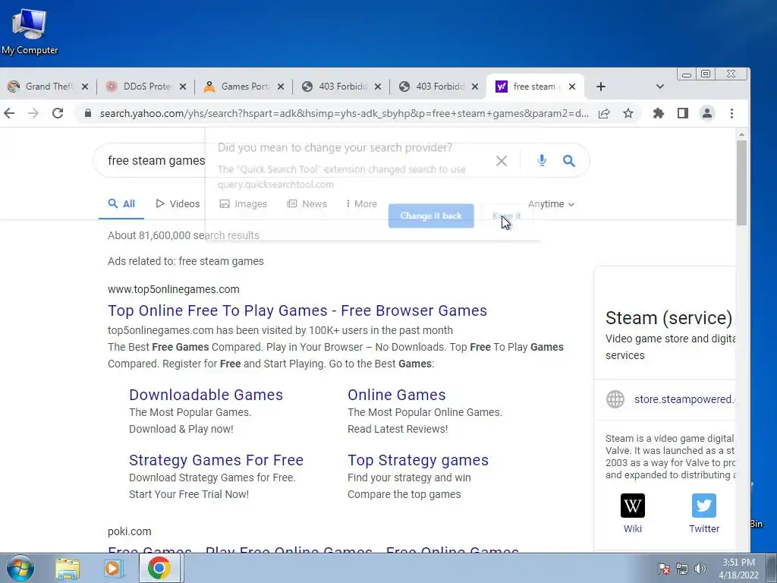Image resolution: width=777 pixels, height=583 pixels.
Task: Launch Windows Media Player from taskbar
Action: (113, 568)
